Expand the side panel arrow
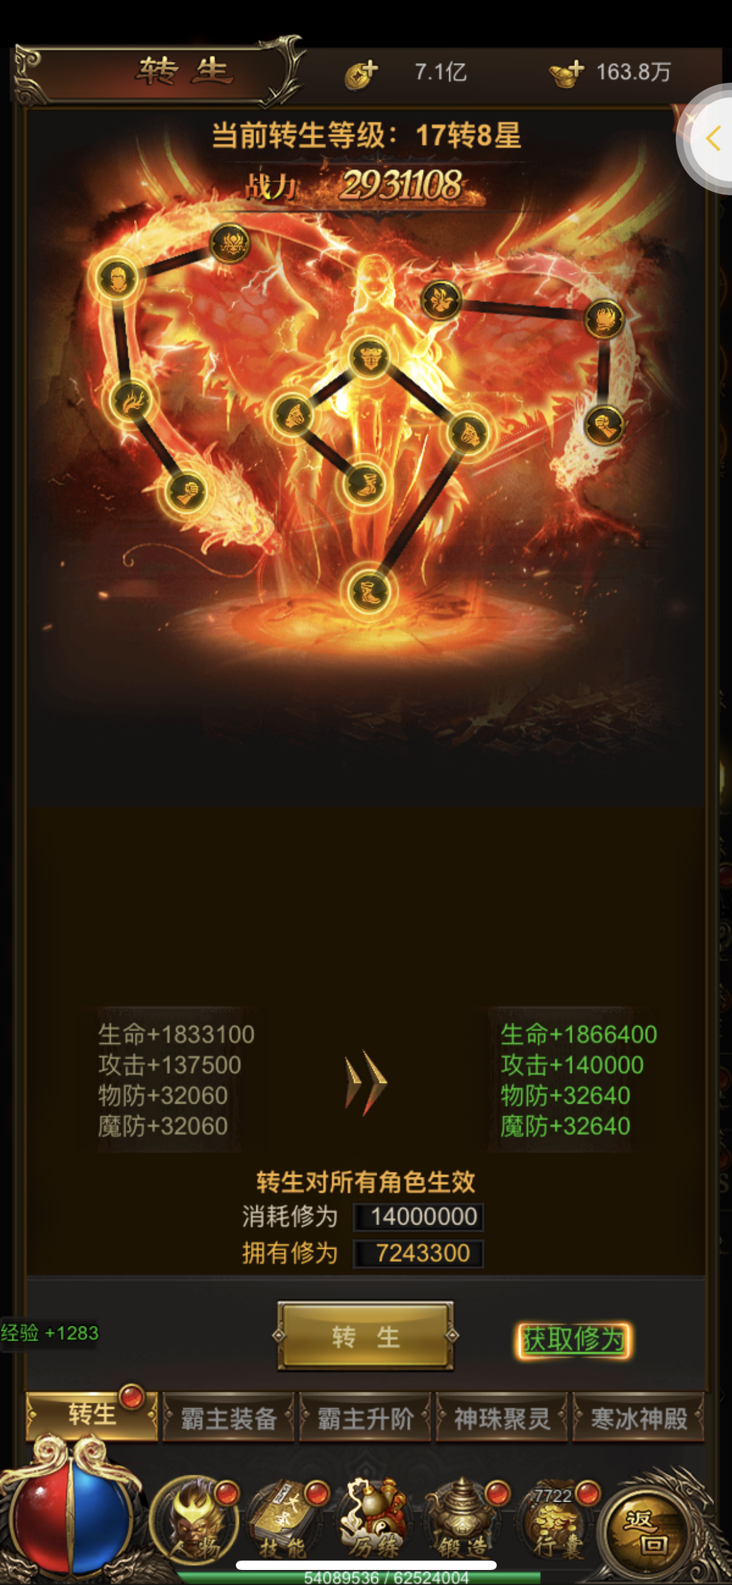Image resolution: width=732 pixels, height=1585 pixels. 711,138
